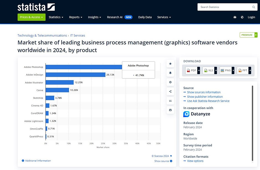The height and width of the screenshot is (170, 260).
Task: Click the sidebar vertical scrollbar
Action: [x=252, y=123]
